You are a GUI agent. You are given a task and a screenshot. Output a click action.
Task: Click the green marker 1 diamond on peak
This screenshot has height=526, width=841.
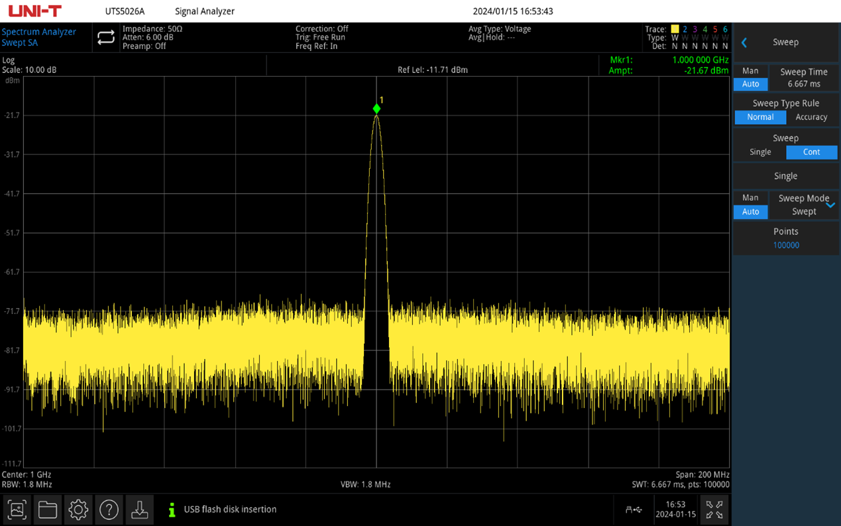376,109
